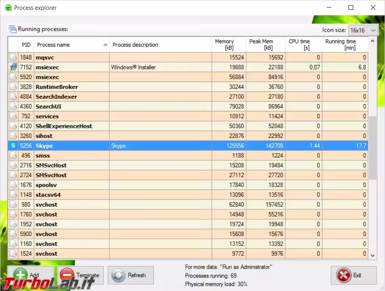Click the Running time column header
The image size is (385, 291).
click(344, 45)
